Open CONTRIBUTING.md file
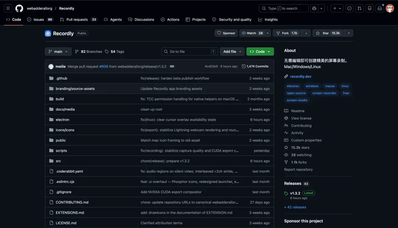The width and height of the screenshot is (398, 228). (72, 202)
